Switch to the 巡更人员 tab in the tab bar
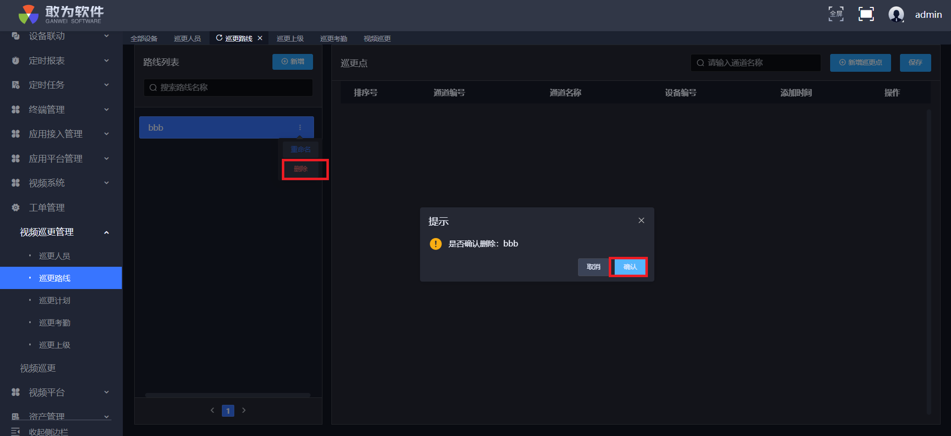 [188, 39]
